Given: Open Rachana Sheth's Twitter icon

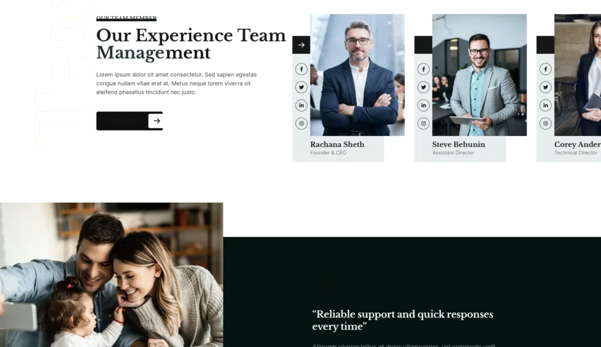Looking at the screenshot, I should tap(301, 87).
